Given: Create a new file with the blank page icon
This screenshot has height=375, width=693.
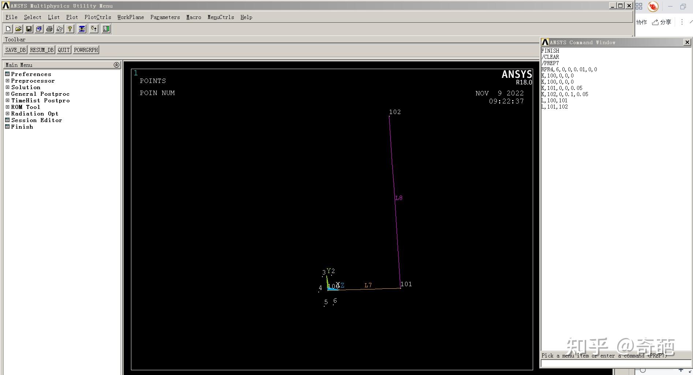Looking at the screenshot, I should [x=8, y=29].
